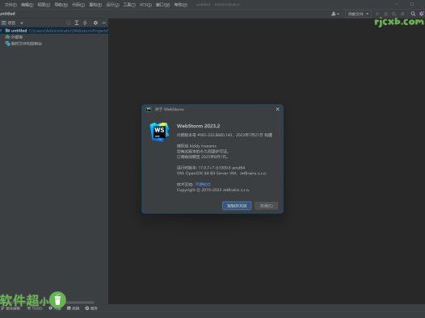The width and height of the screenshot is (425, 318).
Task: Open the Code (代码) menu
Action: click(78, 5)
